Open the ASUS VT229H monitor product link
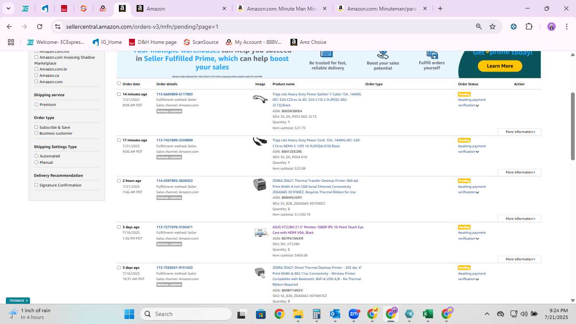Screen dimensions: 576x324 pyautogui.click(x=318, y=230)
